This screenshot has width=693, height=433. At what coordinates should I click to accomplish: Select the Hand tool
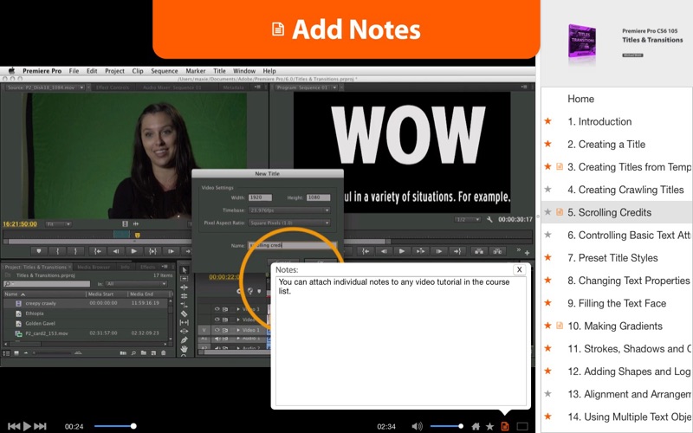point(185,349)
